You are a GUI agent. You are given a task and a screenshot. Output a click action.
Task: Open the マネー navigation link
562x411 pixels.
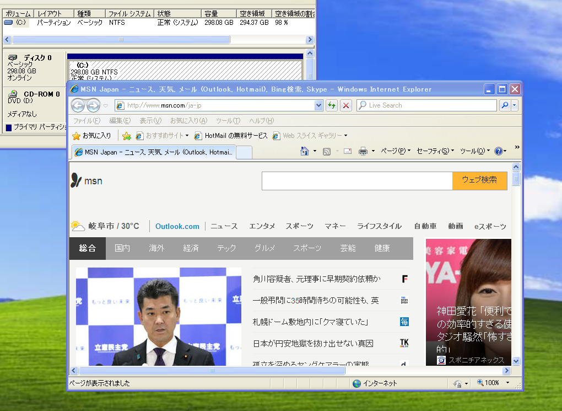pos(335,226)
